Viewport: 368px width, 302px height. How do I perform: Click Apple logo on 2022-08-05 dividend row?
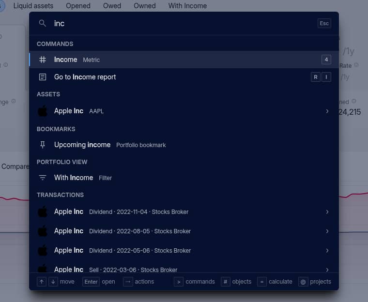coord(43,231)
